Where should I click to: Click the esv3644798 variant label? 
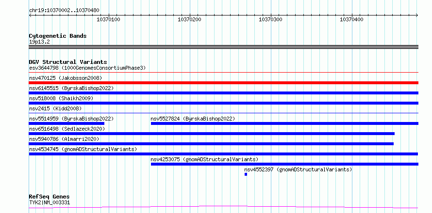pos(87,68)
